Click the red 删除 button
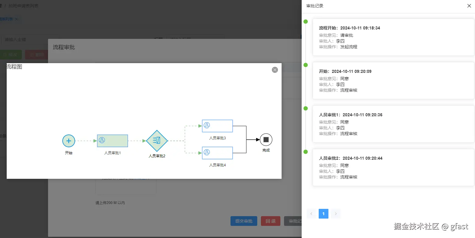The image size is (475, 238). [x=37, y=55]
